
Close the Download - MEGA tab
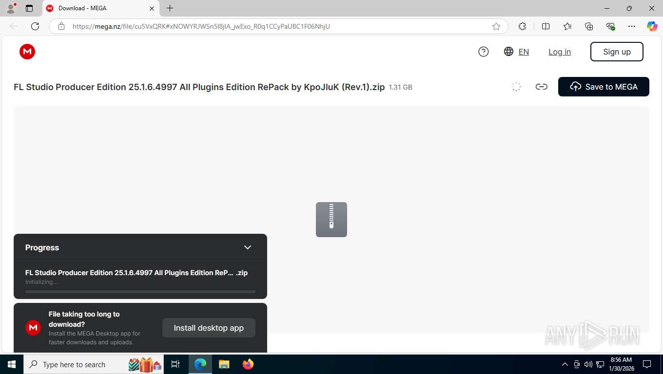[x=152, y=8]
